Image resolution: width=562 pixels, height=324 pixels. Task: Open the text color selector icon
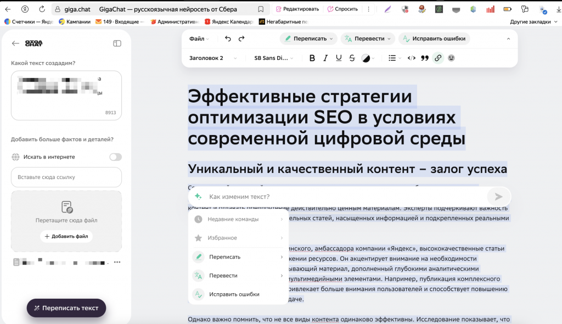[x=367, y=58]
